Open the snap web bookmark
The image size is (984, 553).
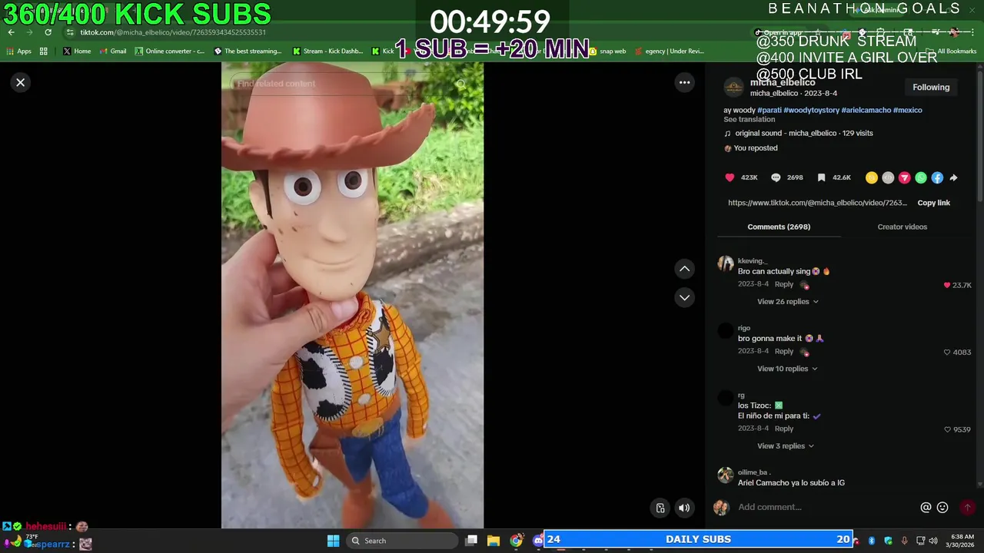tap(607, 51)
